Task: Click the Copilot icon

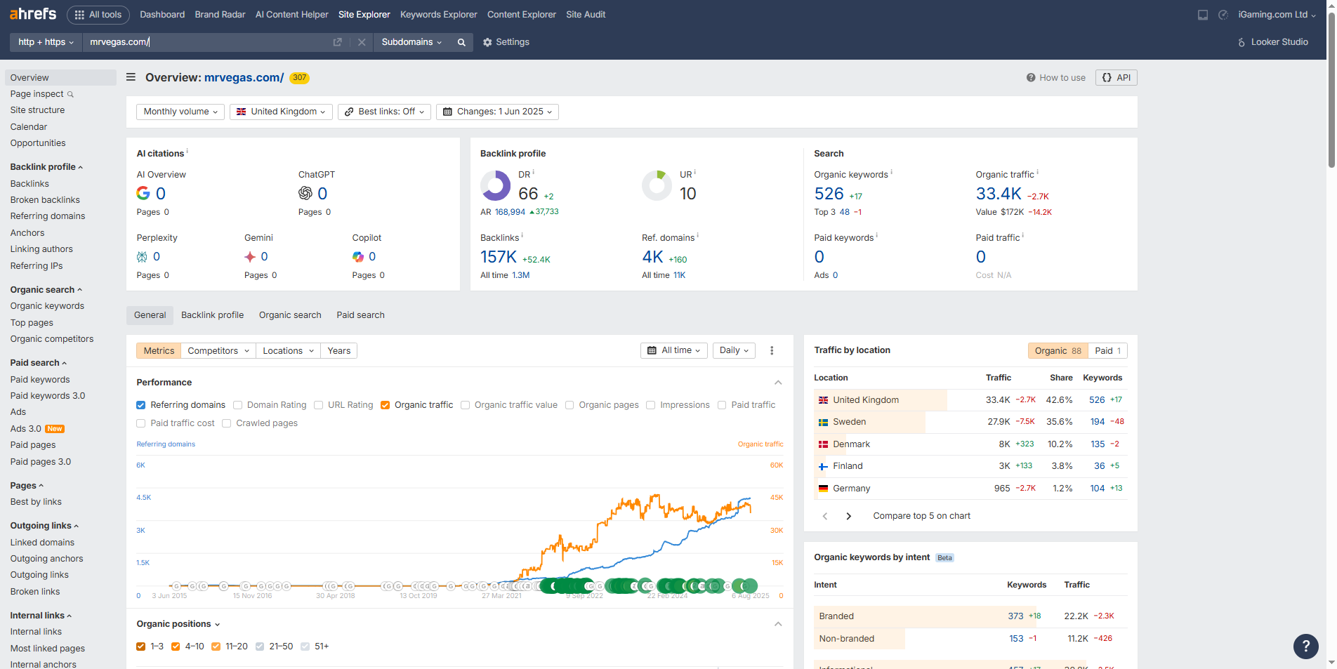Action: point(358,257)
